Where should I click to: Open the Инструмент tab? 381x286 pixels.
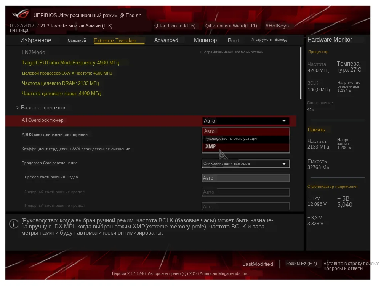point(262,40)
